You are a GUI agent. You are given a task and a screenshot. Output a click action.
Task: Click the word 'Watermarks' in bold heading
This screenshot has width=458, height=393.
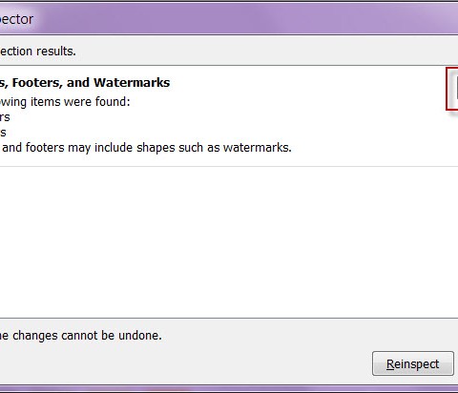(132, 83)
